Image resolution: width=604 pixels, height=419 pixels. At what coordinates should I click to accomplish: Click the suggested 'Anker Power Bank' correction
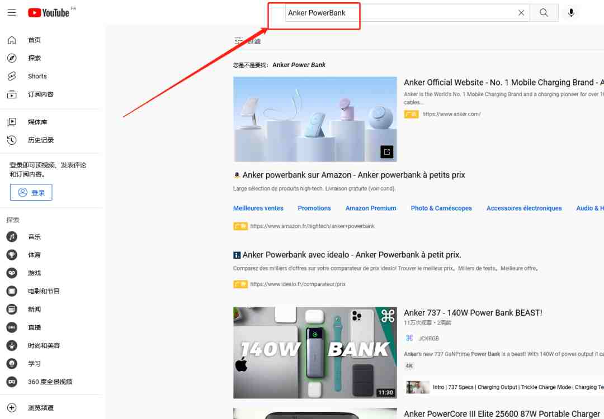tap(299, 65)
